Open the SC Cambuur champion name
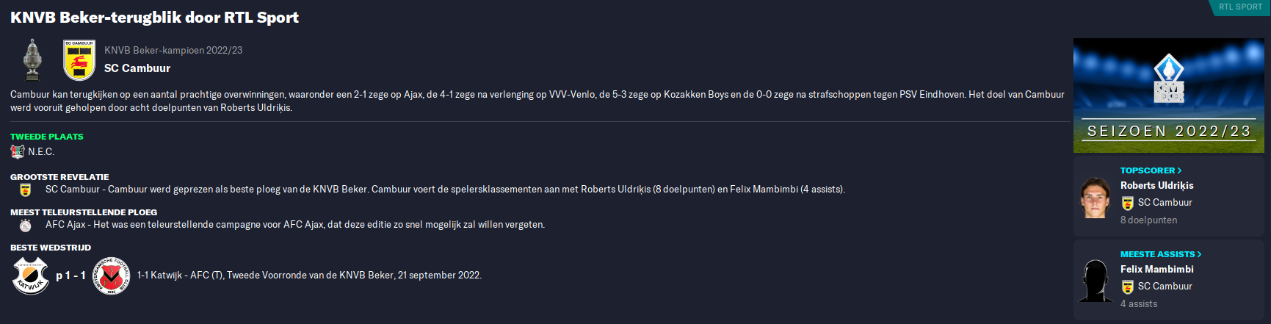Screen dimensions: 1271x324 (137, 68)
